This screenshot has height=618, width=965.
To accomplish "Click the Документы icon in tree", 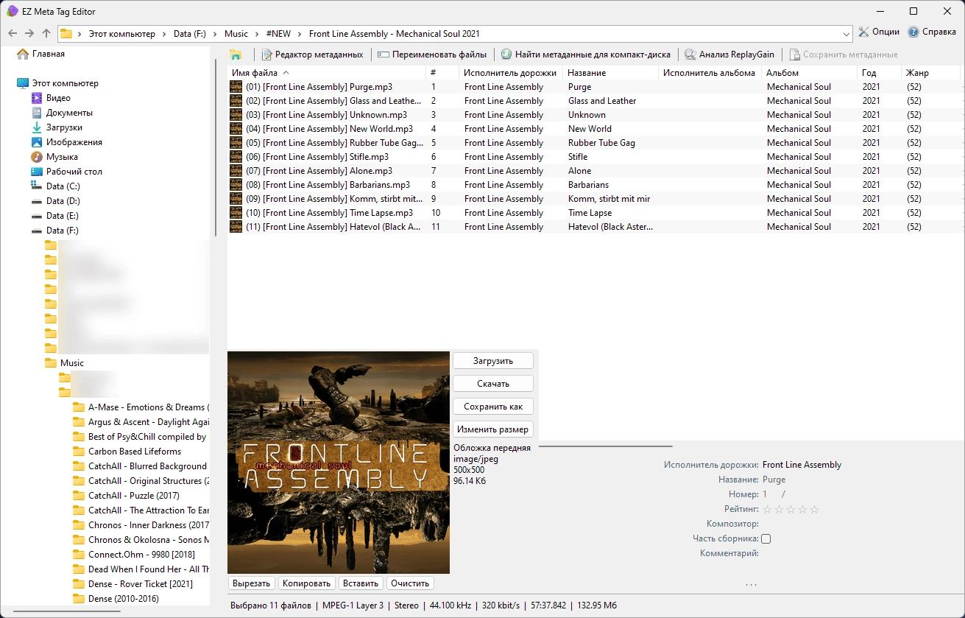I will (37, 113).
